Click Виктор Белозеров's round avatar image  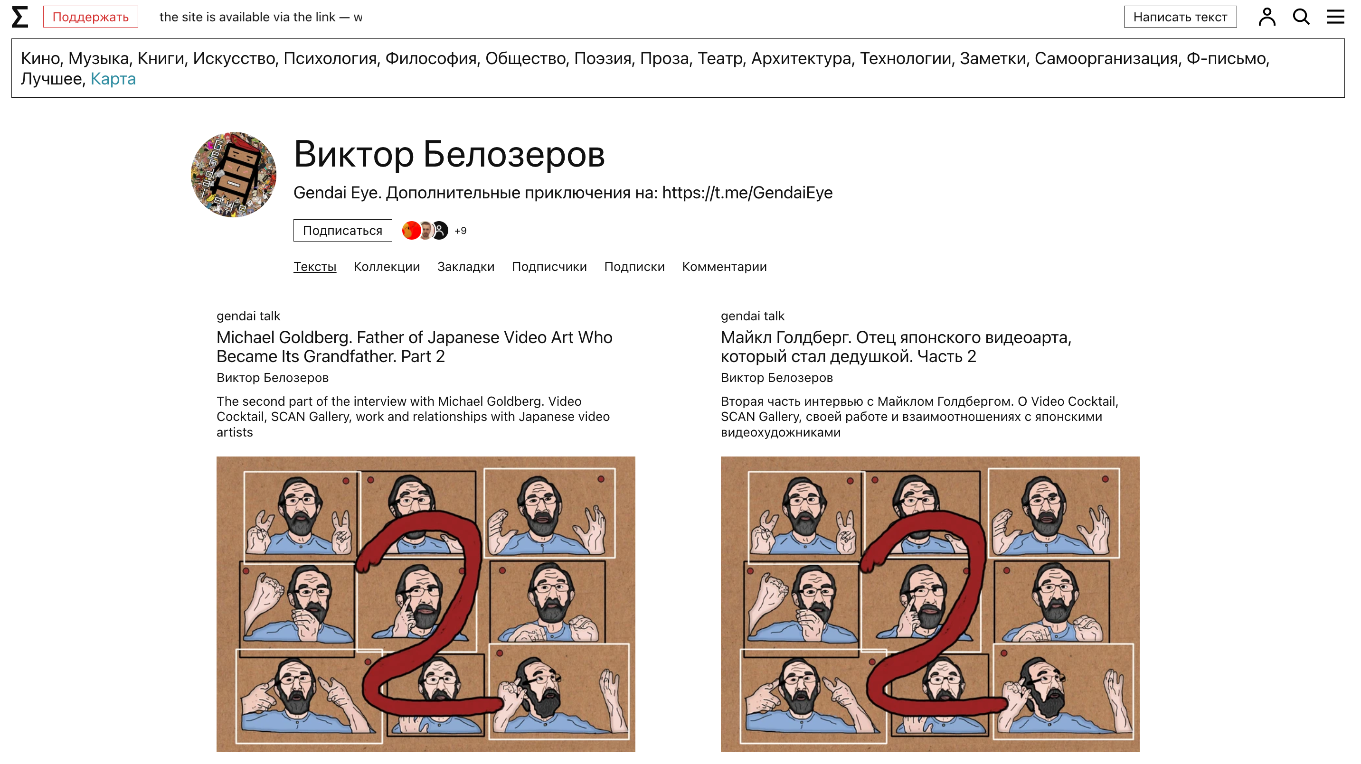(x=234, y=174)
